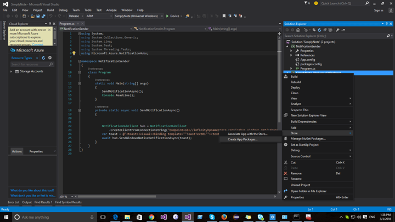The width and height of the screenshot is (395, 222).
Task: Select Create App Packages from submenu
Action: click(x=242, y=139)
